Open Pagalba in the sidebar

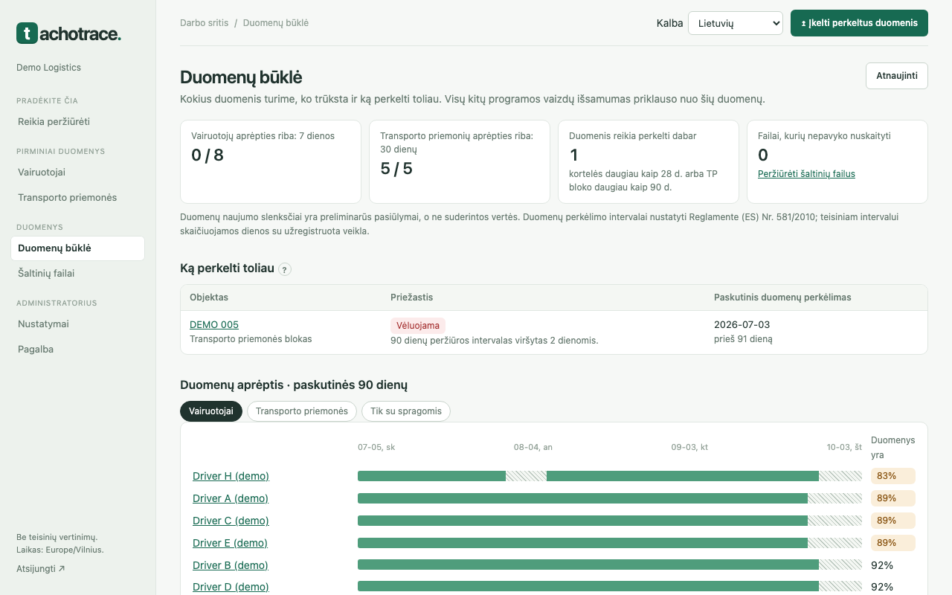coord(78,349)
